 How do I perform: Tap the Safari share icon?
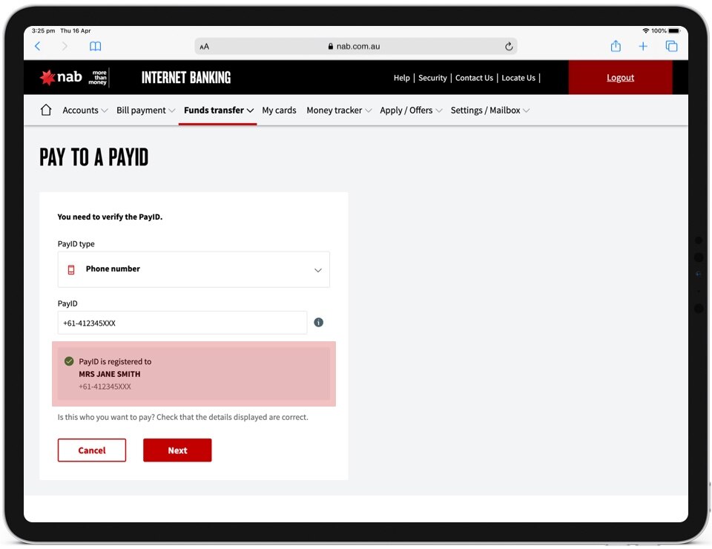[616, 46]
